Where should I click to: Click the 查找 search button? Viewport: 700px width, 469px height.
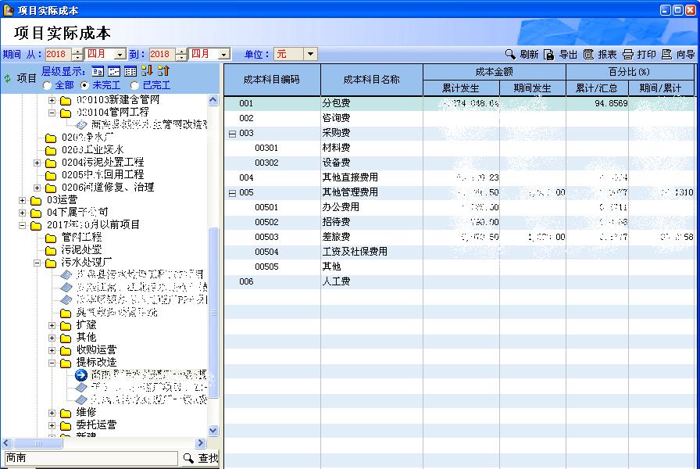[201, 458]
